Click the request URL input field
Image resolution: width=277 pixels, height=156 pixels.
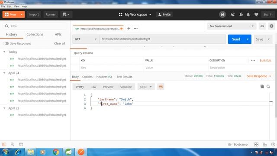(x=163, y=39)
